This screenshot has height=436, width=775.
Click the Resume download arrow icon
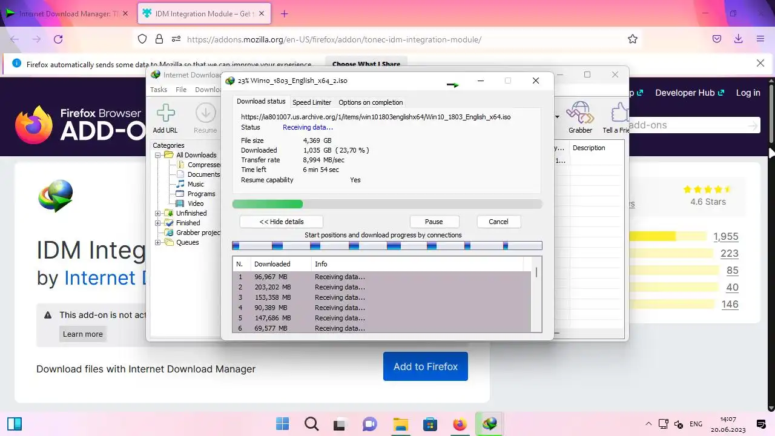205,113
